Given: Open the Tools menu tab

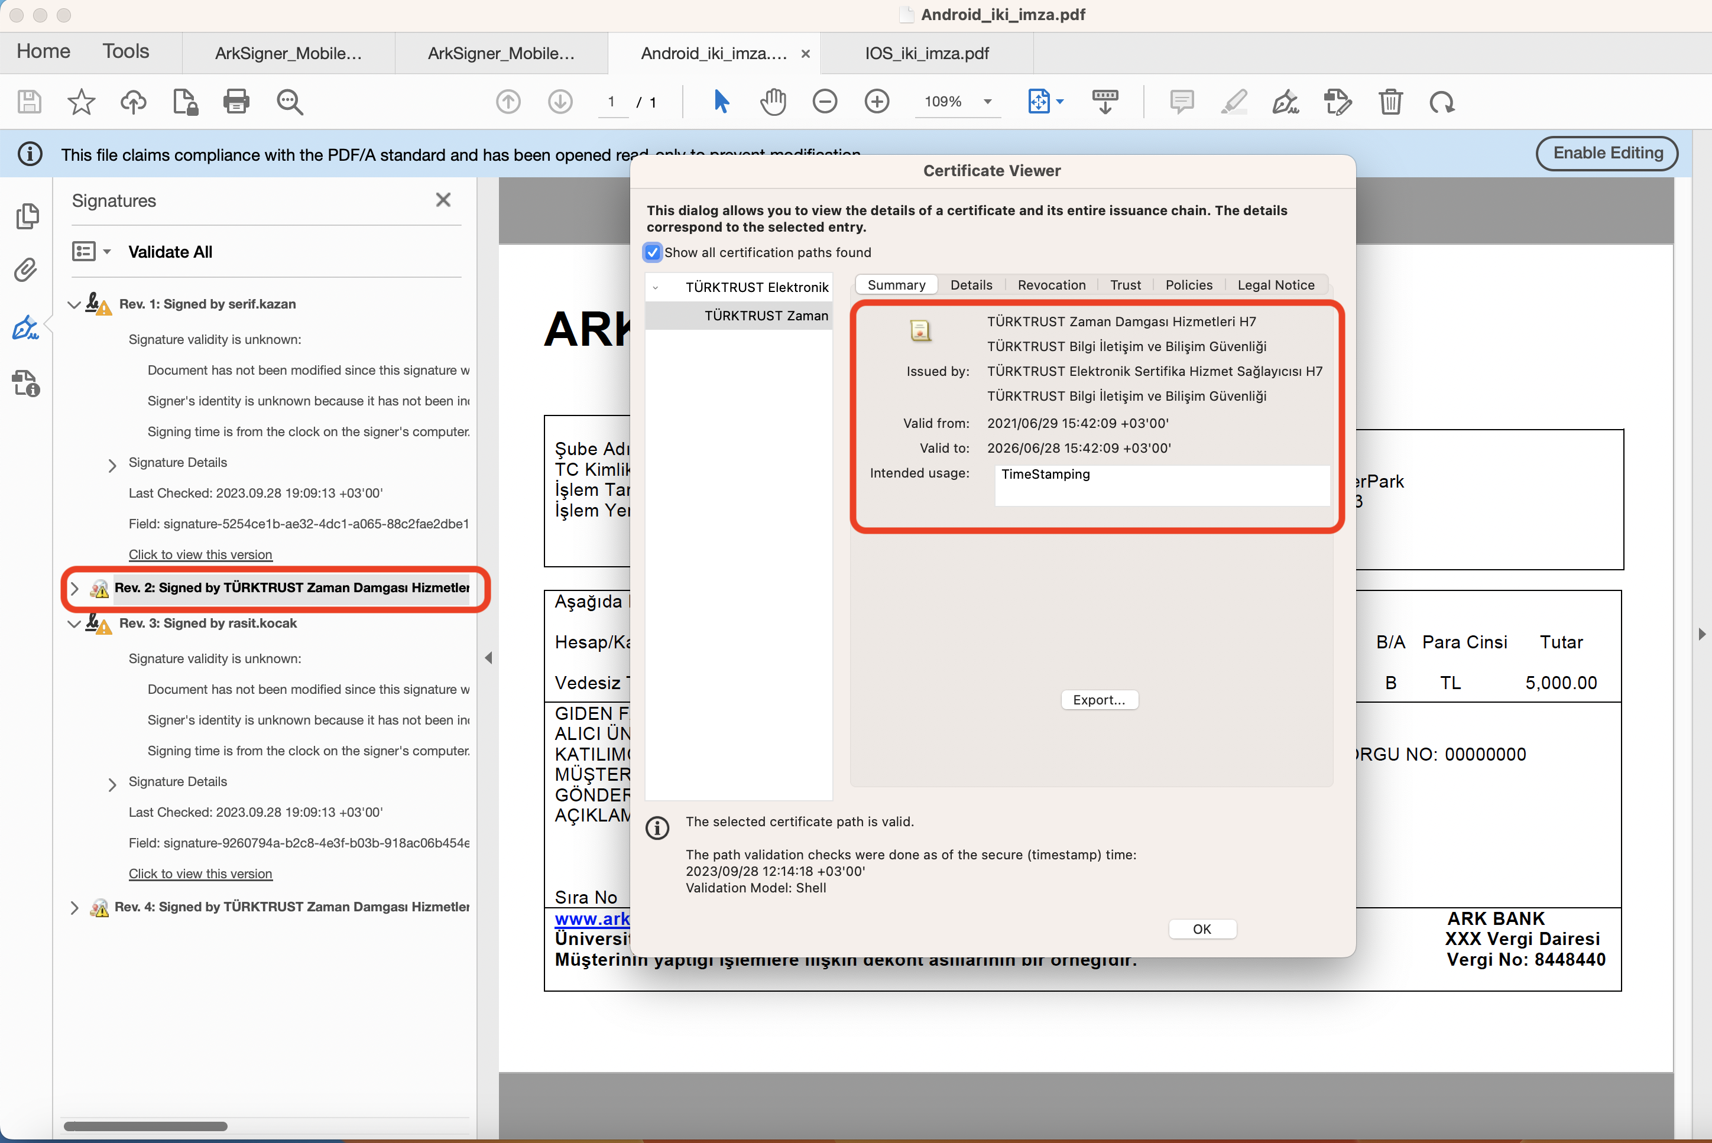Looking at the screenshot, I should tap(125, 51).
